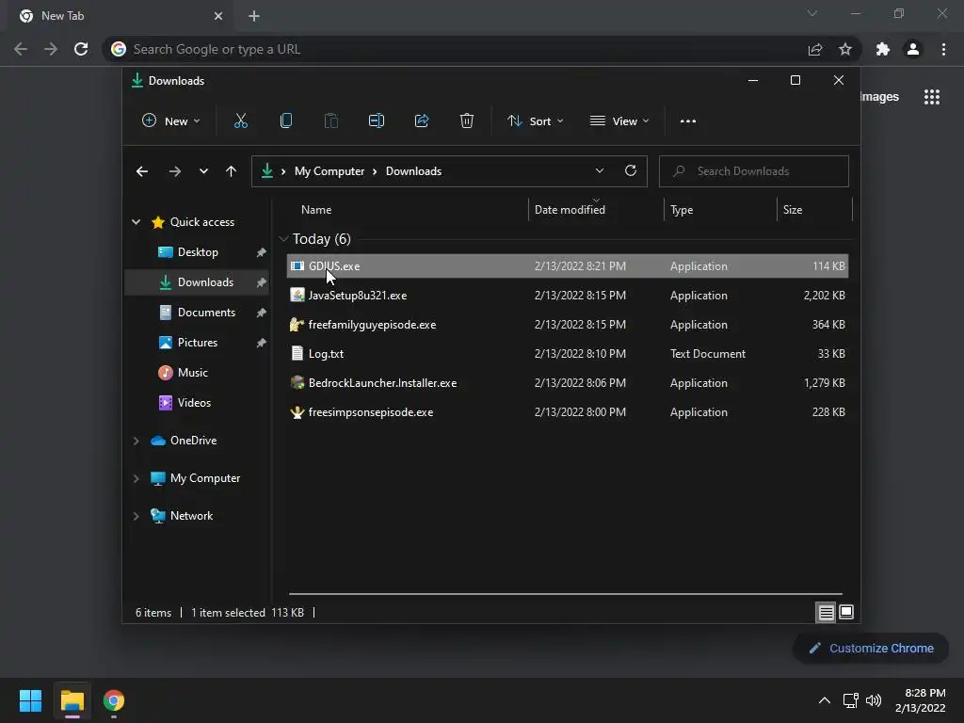Open Chrome profile avatar icon
This screenshot has width=964, height=723.
pyautogui.click(x=913, y=49)
